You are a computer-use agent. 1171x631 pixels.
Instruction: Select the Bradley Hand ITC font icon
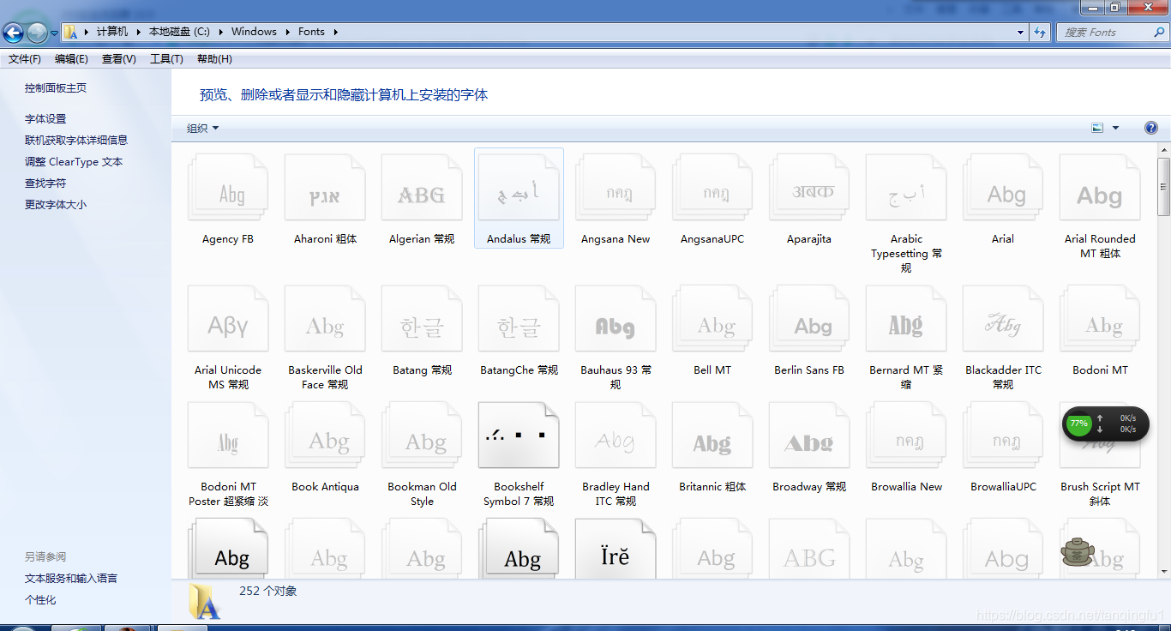616,436
